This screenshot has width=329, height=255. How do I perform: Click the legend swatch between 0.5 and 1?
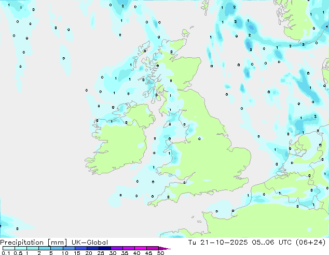[21, 248]
